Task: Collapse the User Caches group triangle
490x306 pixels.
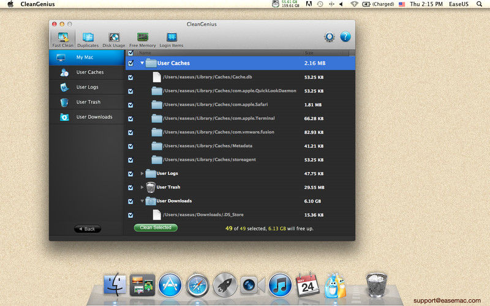Action: [x=142, y=63]
